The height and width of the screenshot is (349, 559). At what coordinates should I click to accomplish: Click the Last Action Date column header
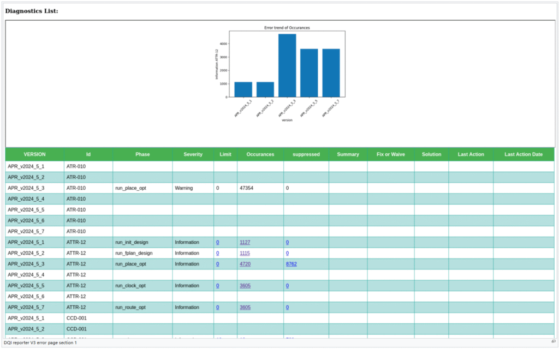(523, 154)
